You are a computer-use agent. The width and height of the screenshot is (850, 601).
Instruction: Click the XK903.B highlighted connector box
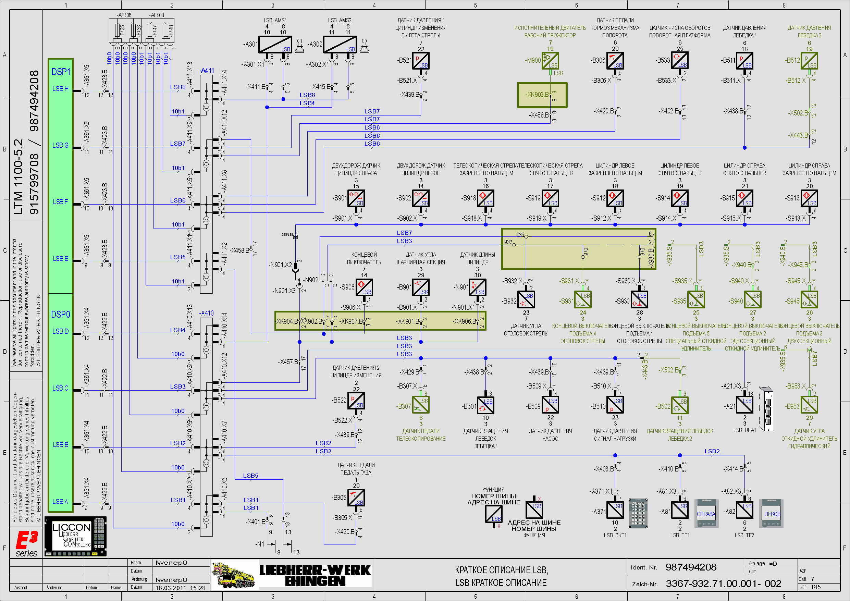pyautogui.click(x=542, y=95)
